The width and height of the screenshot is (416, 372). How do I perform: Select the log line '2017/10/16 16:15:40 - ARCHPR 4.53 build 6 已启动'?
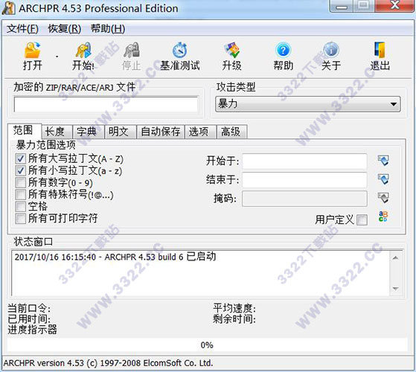coord(115,257)
